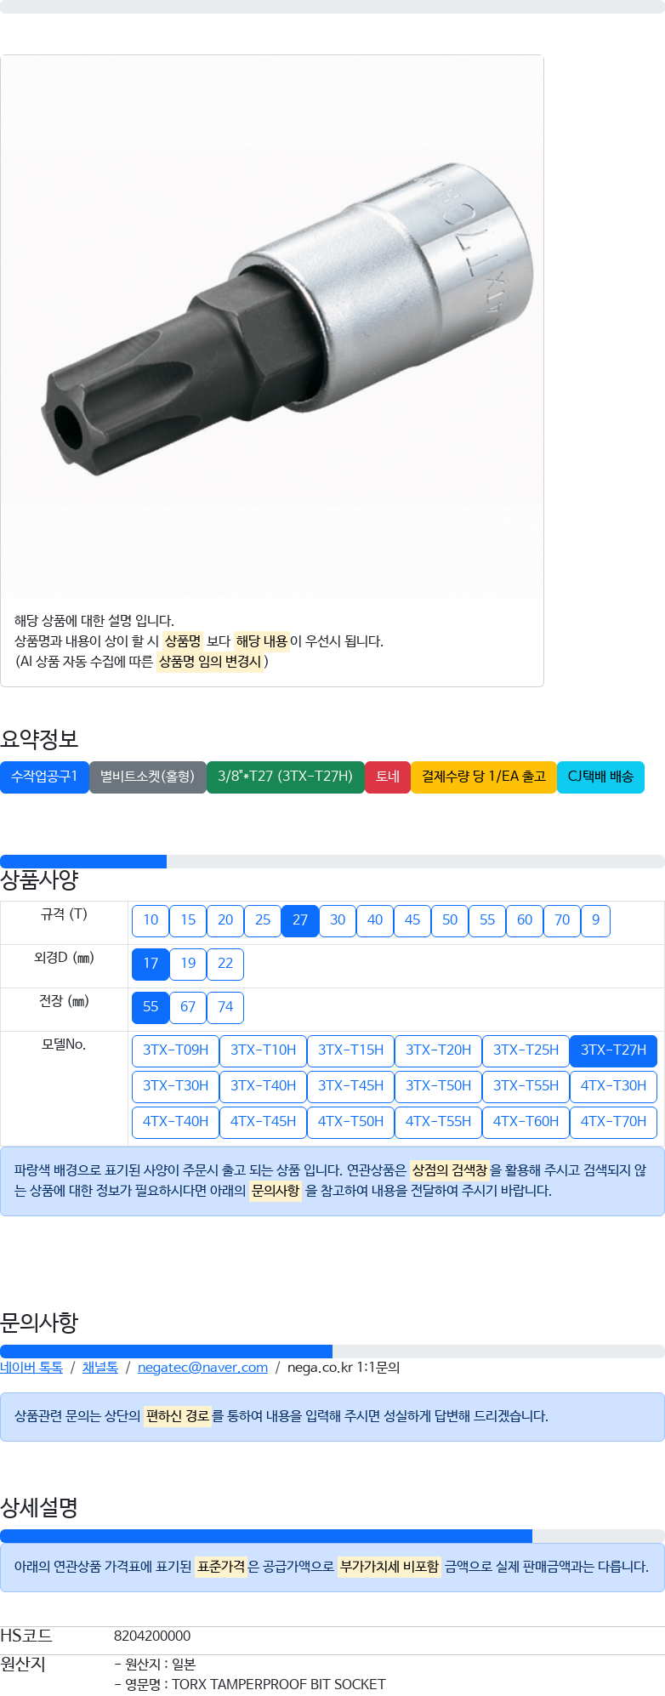This screenshot has width=665, height=1696.
Task: Choose outer diameter 19 option
Action: [188, 964]
